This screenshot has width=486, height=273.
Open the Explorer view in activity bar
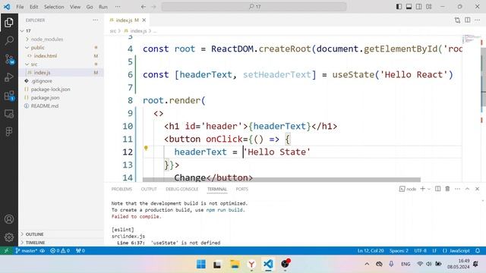(9, 22)
